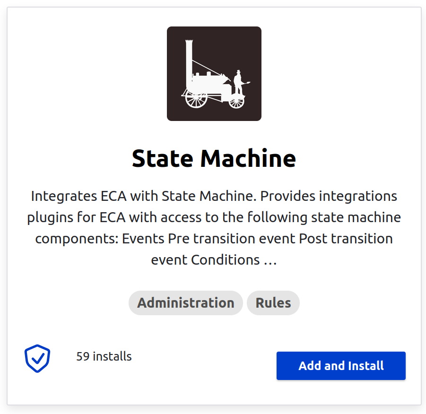The height and width of the screenshot is (414, 426).
Task: Filter by the Administration pill label
Action: click(x=185, y=303)
